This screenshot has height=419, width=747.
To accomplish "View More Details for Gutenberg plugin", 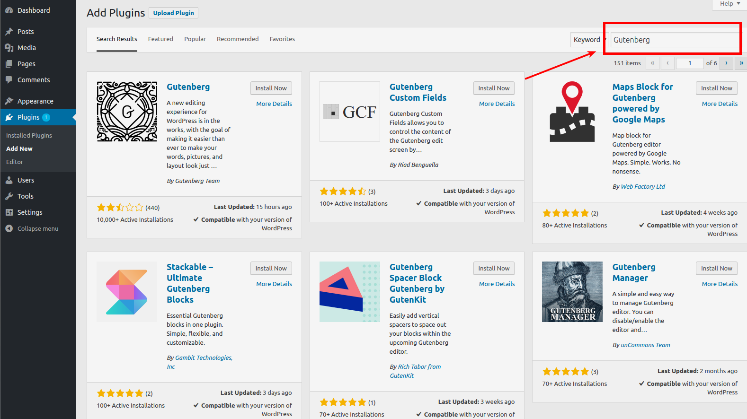I will [274, 104].
